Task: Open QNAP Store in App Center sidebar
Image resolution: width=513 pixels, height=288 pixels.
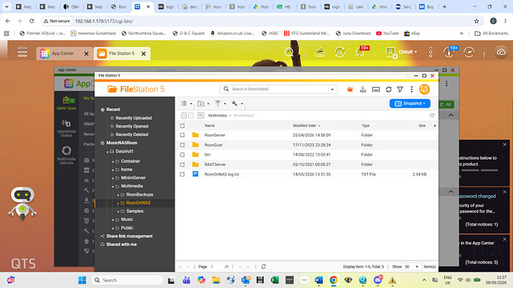Action: [66, 103]
